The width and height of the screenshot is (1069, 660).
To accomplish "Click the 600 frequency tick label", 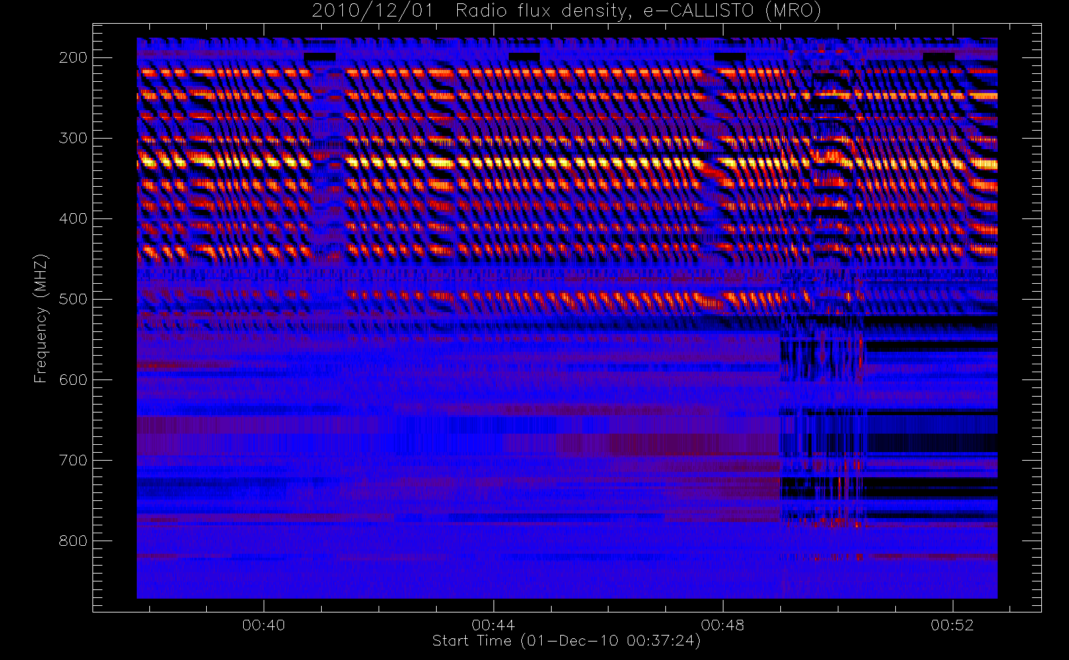I will (73, 379).
